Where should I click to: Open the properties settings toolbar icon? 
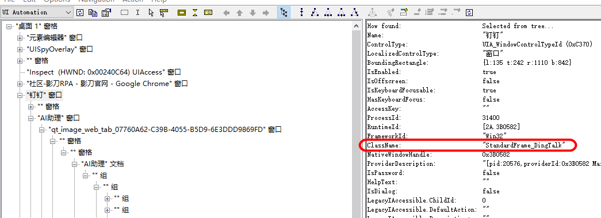click(x=106, y=13)
